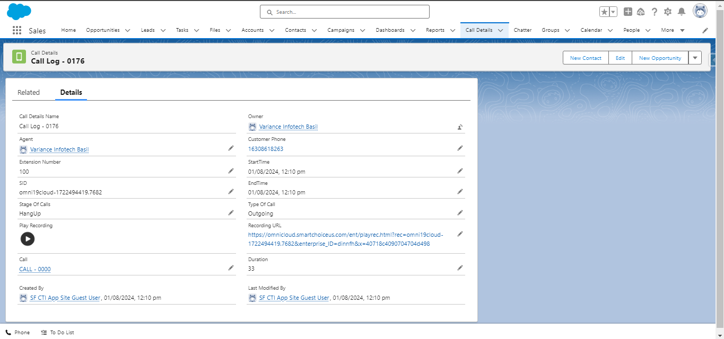
Task: Open the Global Actions plus icon
Action: (x=628, y=12)
